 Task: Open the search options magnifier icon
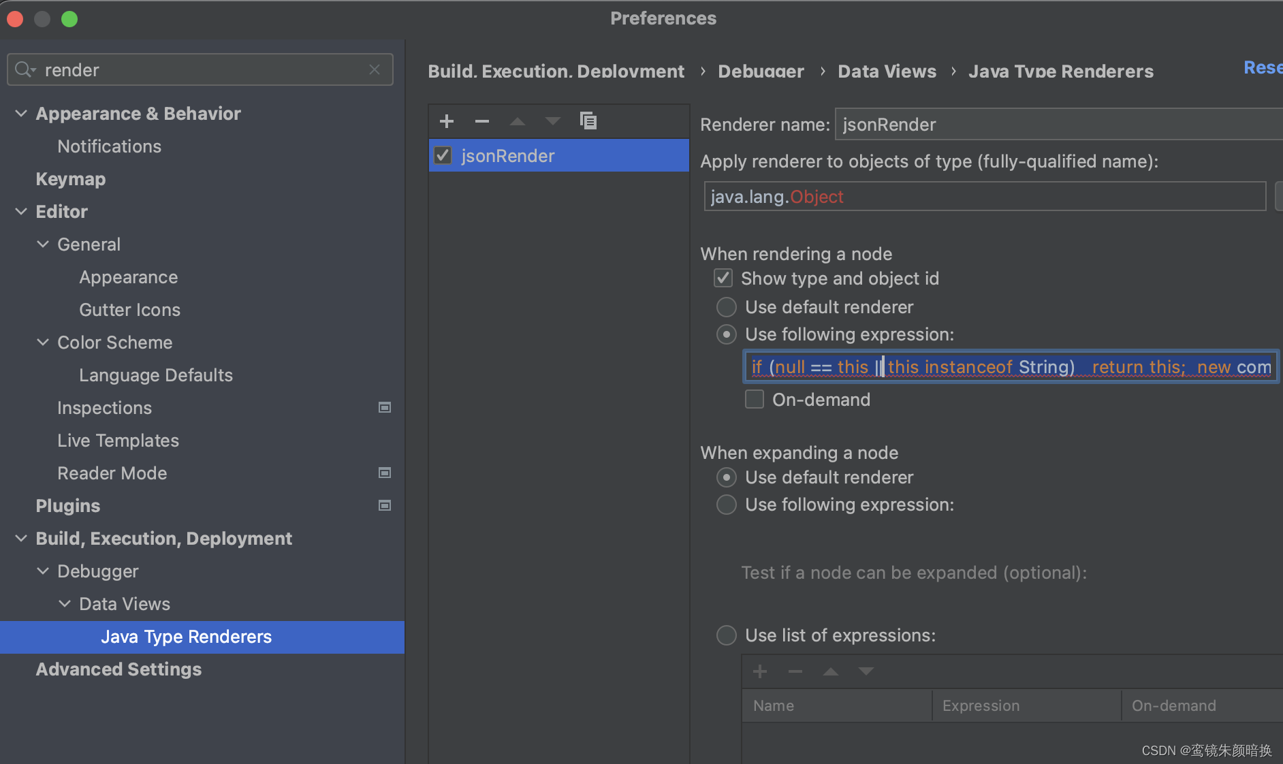pyautogui.click(x=25, y=69)
